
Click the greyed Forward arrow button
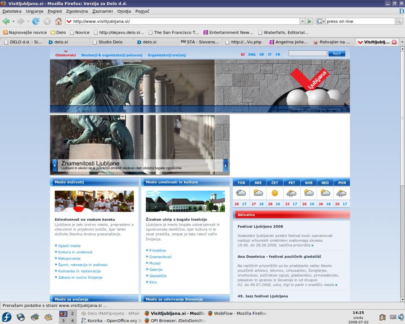pos(21,21)
